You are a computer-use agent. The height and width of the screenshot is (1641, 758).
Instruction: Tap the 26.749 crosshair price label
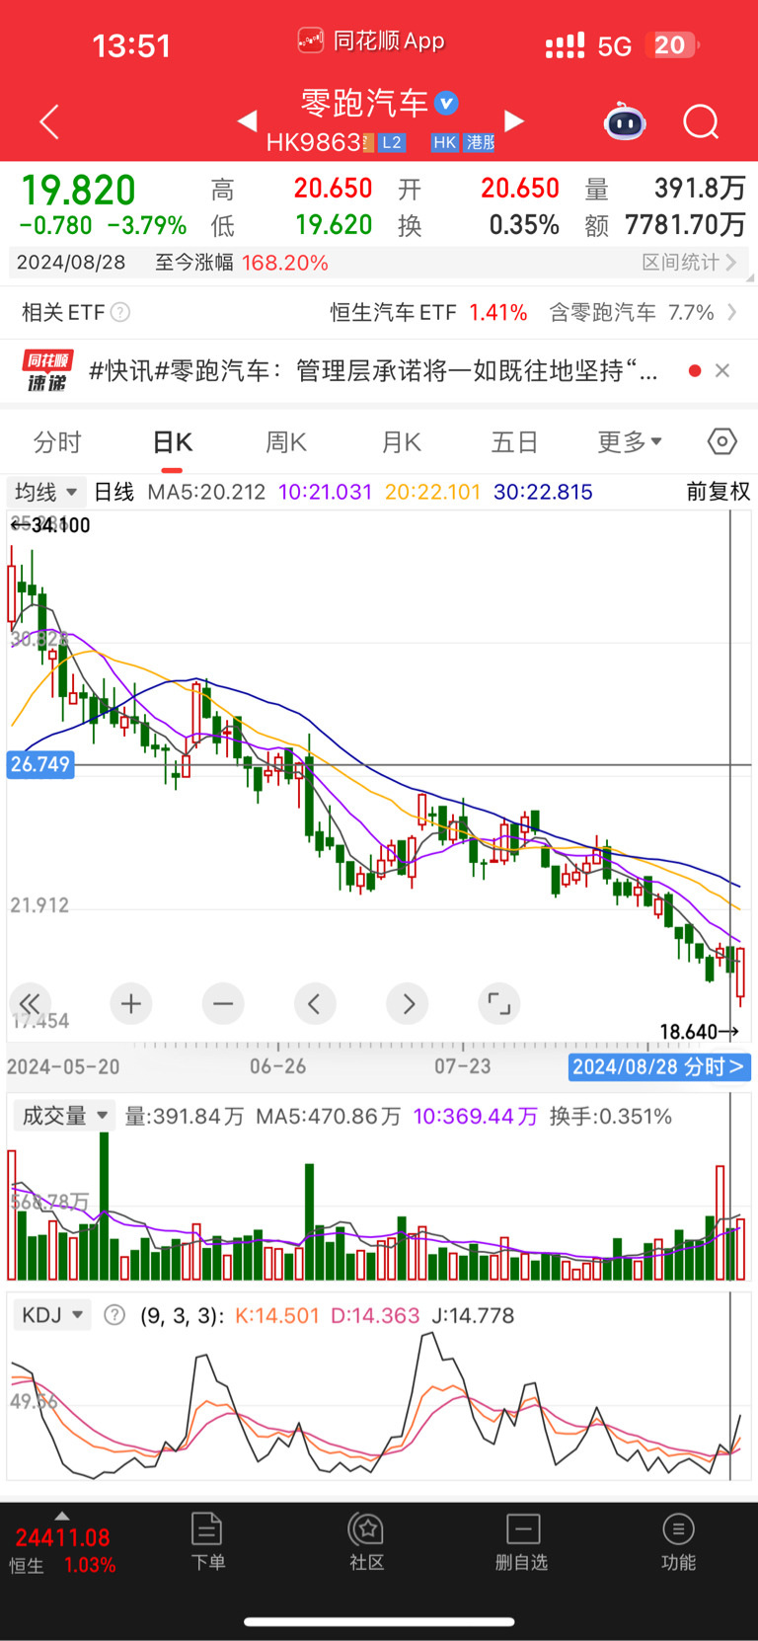pos(40,764)
